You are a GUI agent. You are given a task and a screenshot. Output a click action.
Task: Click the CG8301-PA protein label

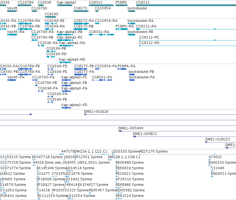click(102, 77)
